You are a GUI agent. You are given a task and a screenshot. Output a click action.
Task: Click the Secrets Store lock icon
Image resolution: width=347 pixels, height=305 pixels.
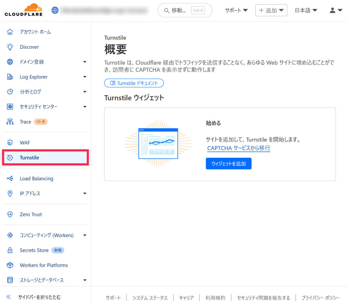pos(10,250)
